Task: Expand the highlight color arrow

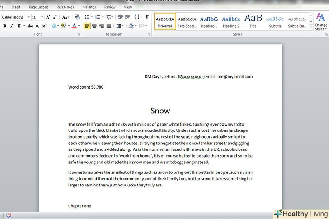Action: tap(69, 26)
